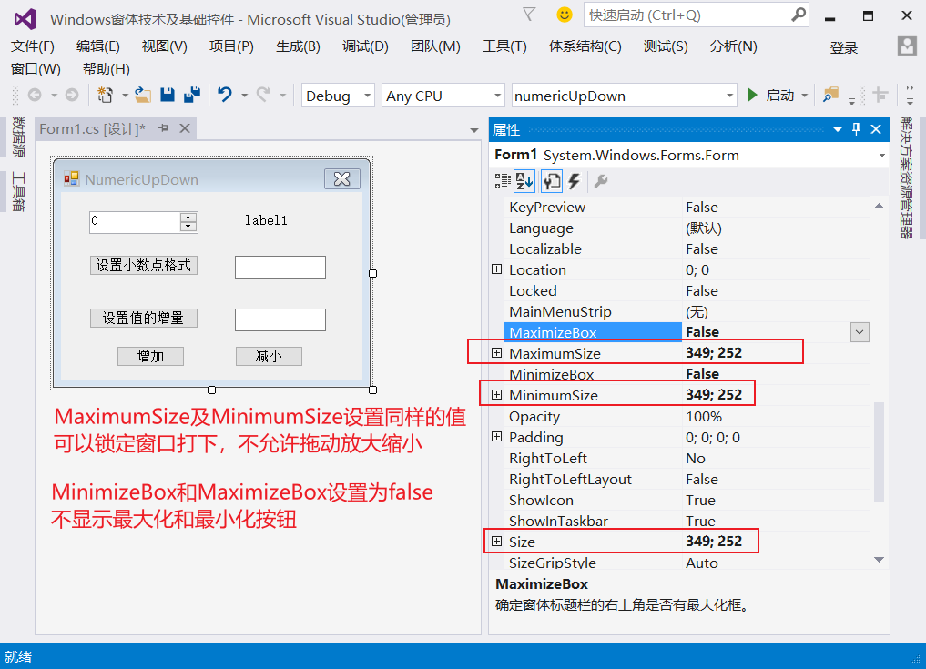Select the label1 control on the form
Image resolution: width=926 pixels, height=669 pixels.
coord(266,220)
